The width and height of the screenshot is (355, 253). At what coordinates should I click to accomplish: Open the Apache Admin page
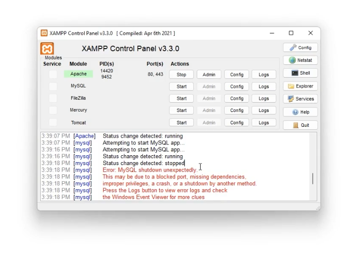(x=209, y=75)
